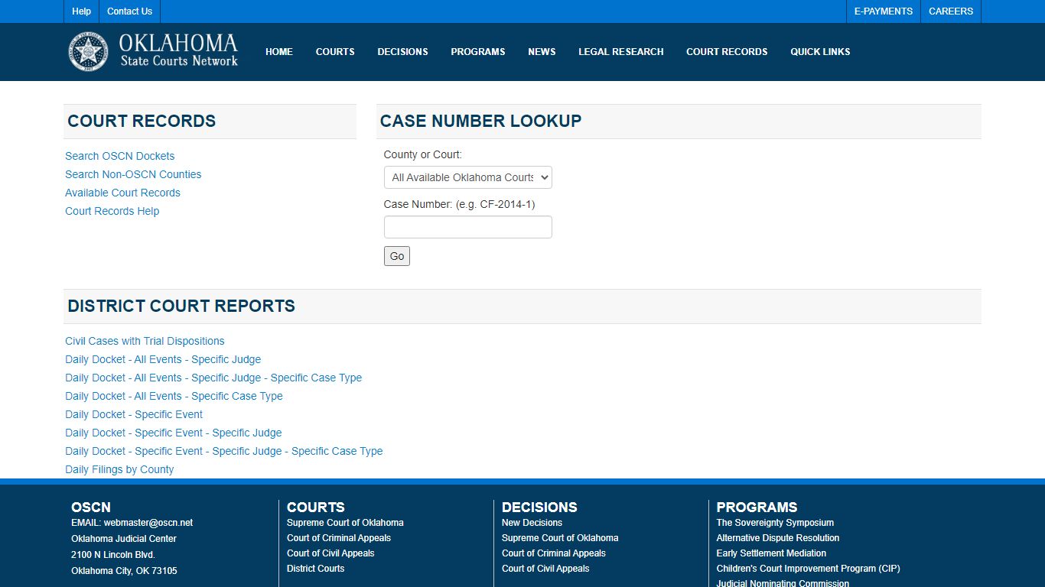Submit the case lookup with Go
The height and width of the screenshot is (587, 1045).
(x=397, y=256)
